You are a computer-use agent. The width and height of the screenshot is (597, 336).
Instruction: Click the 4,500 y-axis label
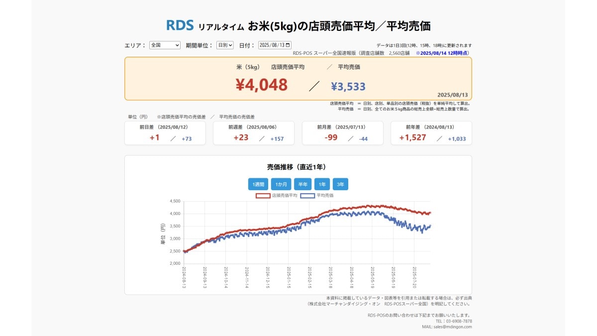[x=175, y=201]
